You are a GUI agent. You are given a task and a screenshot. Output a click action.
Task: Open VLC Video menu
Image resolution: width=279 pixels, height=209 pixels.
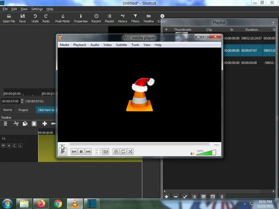pyautogui.click(x=108, y=45)
